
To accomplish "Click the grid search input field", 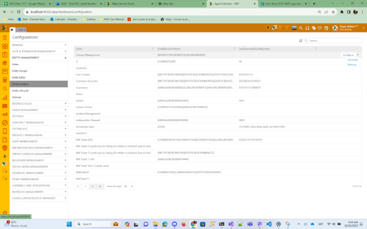I will 332,41.
